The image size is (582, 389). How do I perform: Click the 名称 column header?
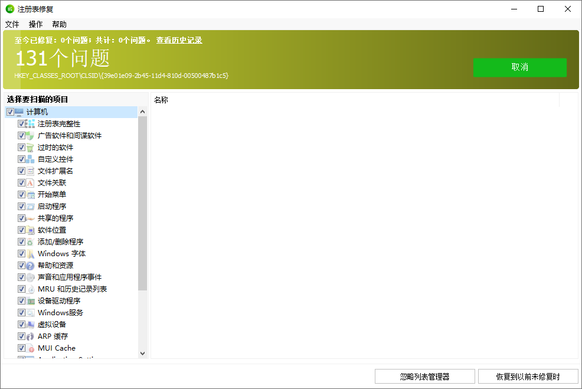tap(161, 100)
